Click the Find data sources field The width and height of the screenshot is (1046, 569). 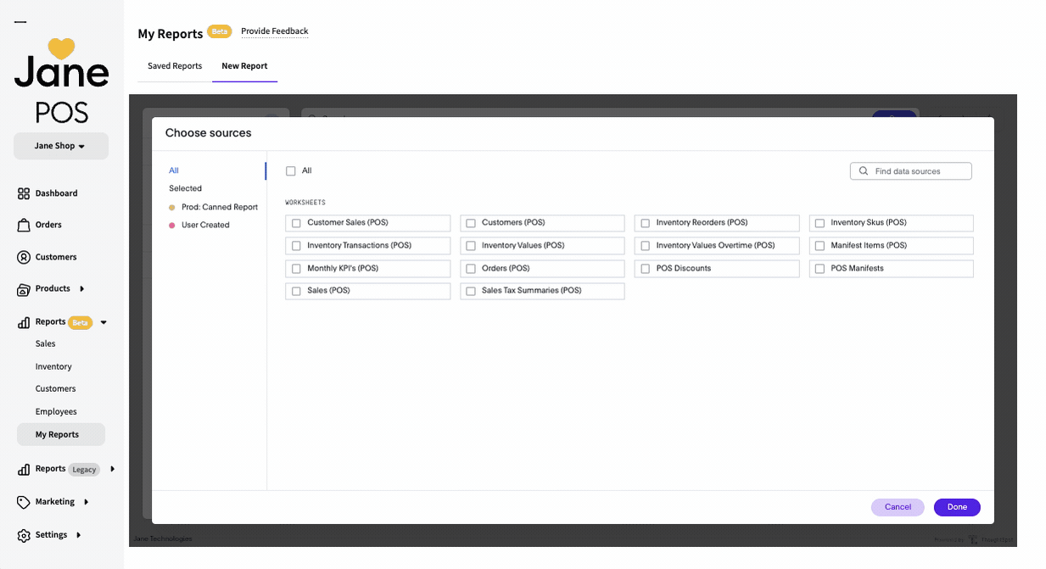tap(910, 171)
